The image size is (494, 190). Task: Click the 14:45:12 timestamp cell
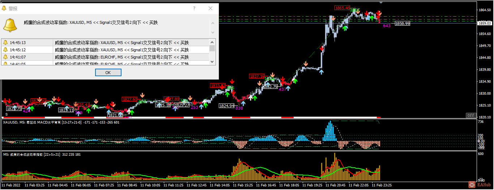(x=18, y=50)
